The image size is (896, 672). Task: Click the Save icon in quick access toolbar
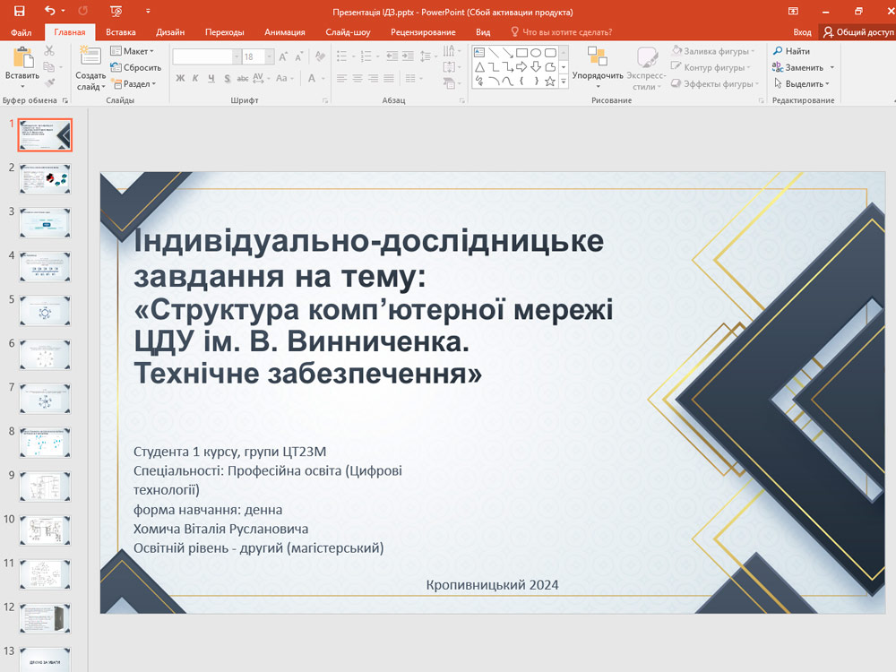19,12
